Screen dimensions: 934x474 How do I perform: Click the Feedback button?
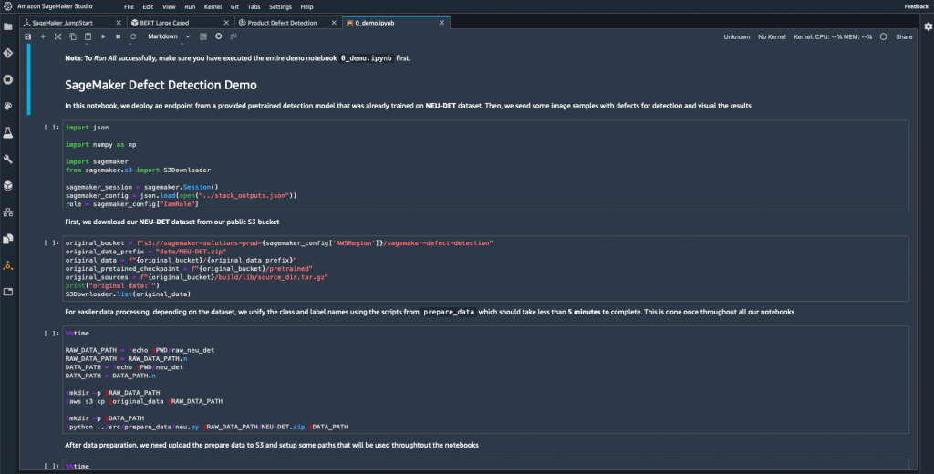[916, 7]
